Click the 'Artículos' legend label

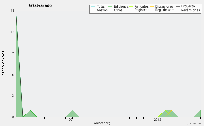coord(141,6)
